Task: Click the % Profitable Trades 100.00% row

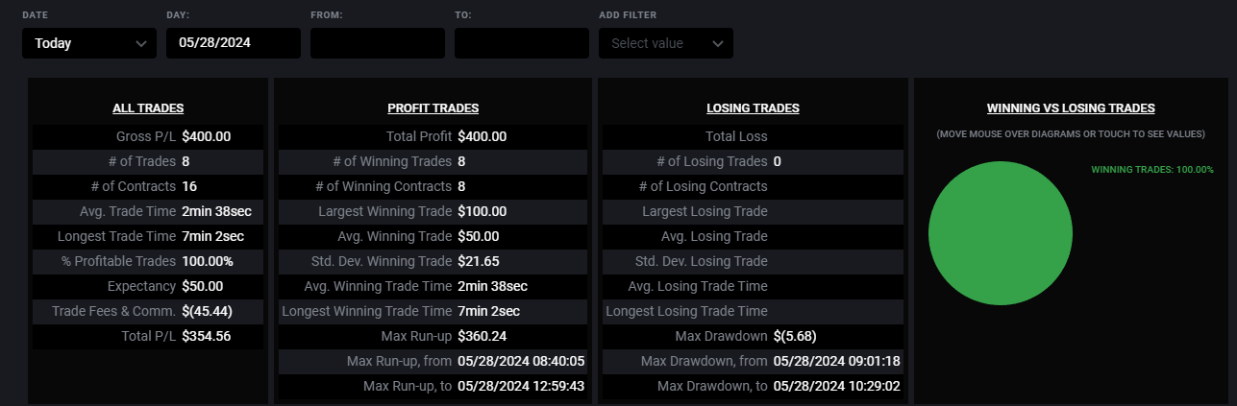Action: [x=148, y=261]
